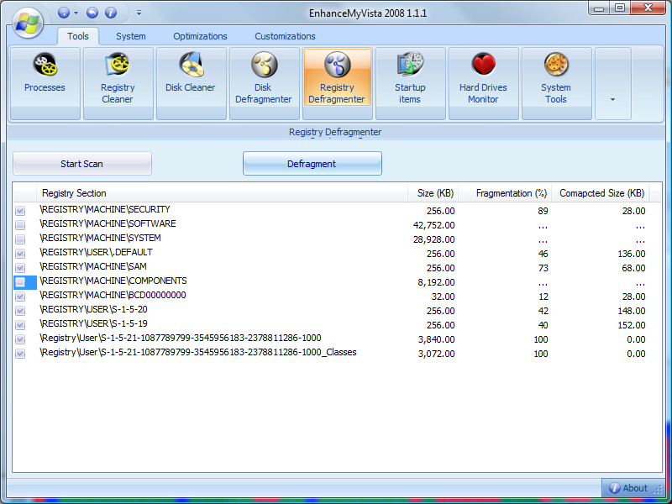Click the 8,192.00 size value

pos(436,282)
